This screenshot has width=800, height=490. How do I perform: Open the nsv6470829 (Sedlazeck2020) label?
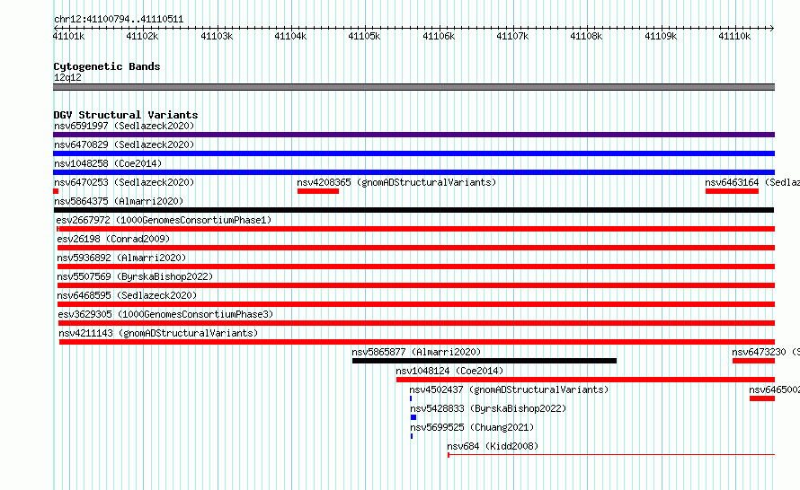click(x=124, y=144)
